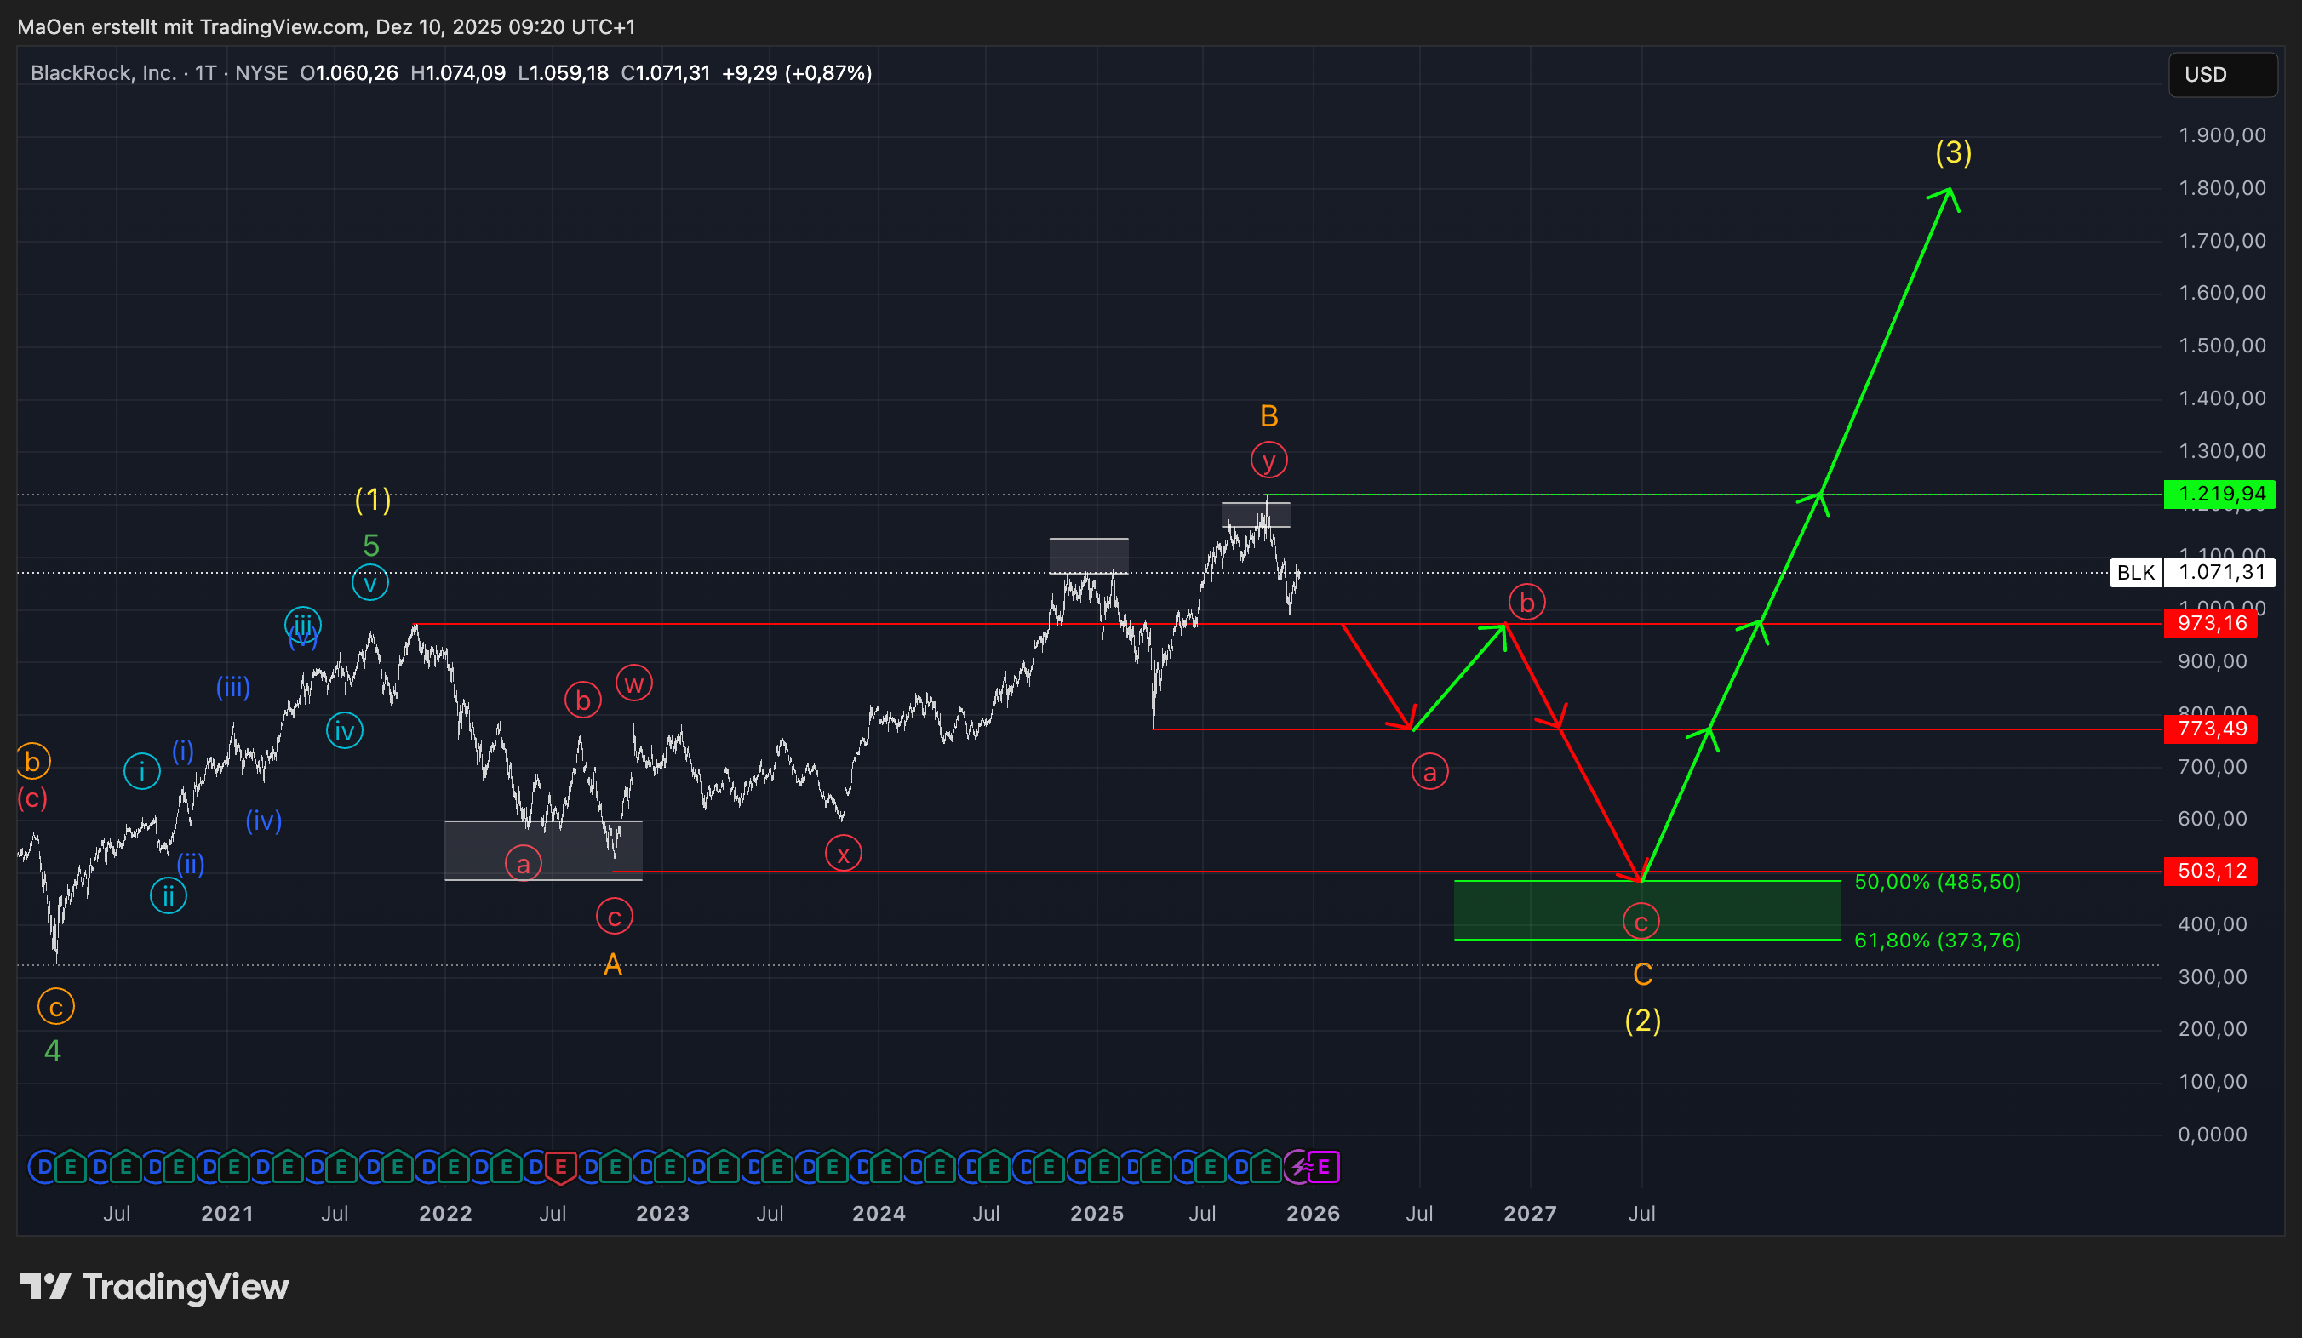
Task: Click the TradingView logo
Action: [153, 1286]
